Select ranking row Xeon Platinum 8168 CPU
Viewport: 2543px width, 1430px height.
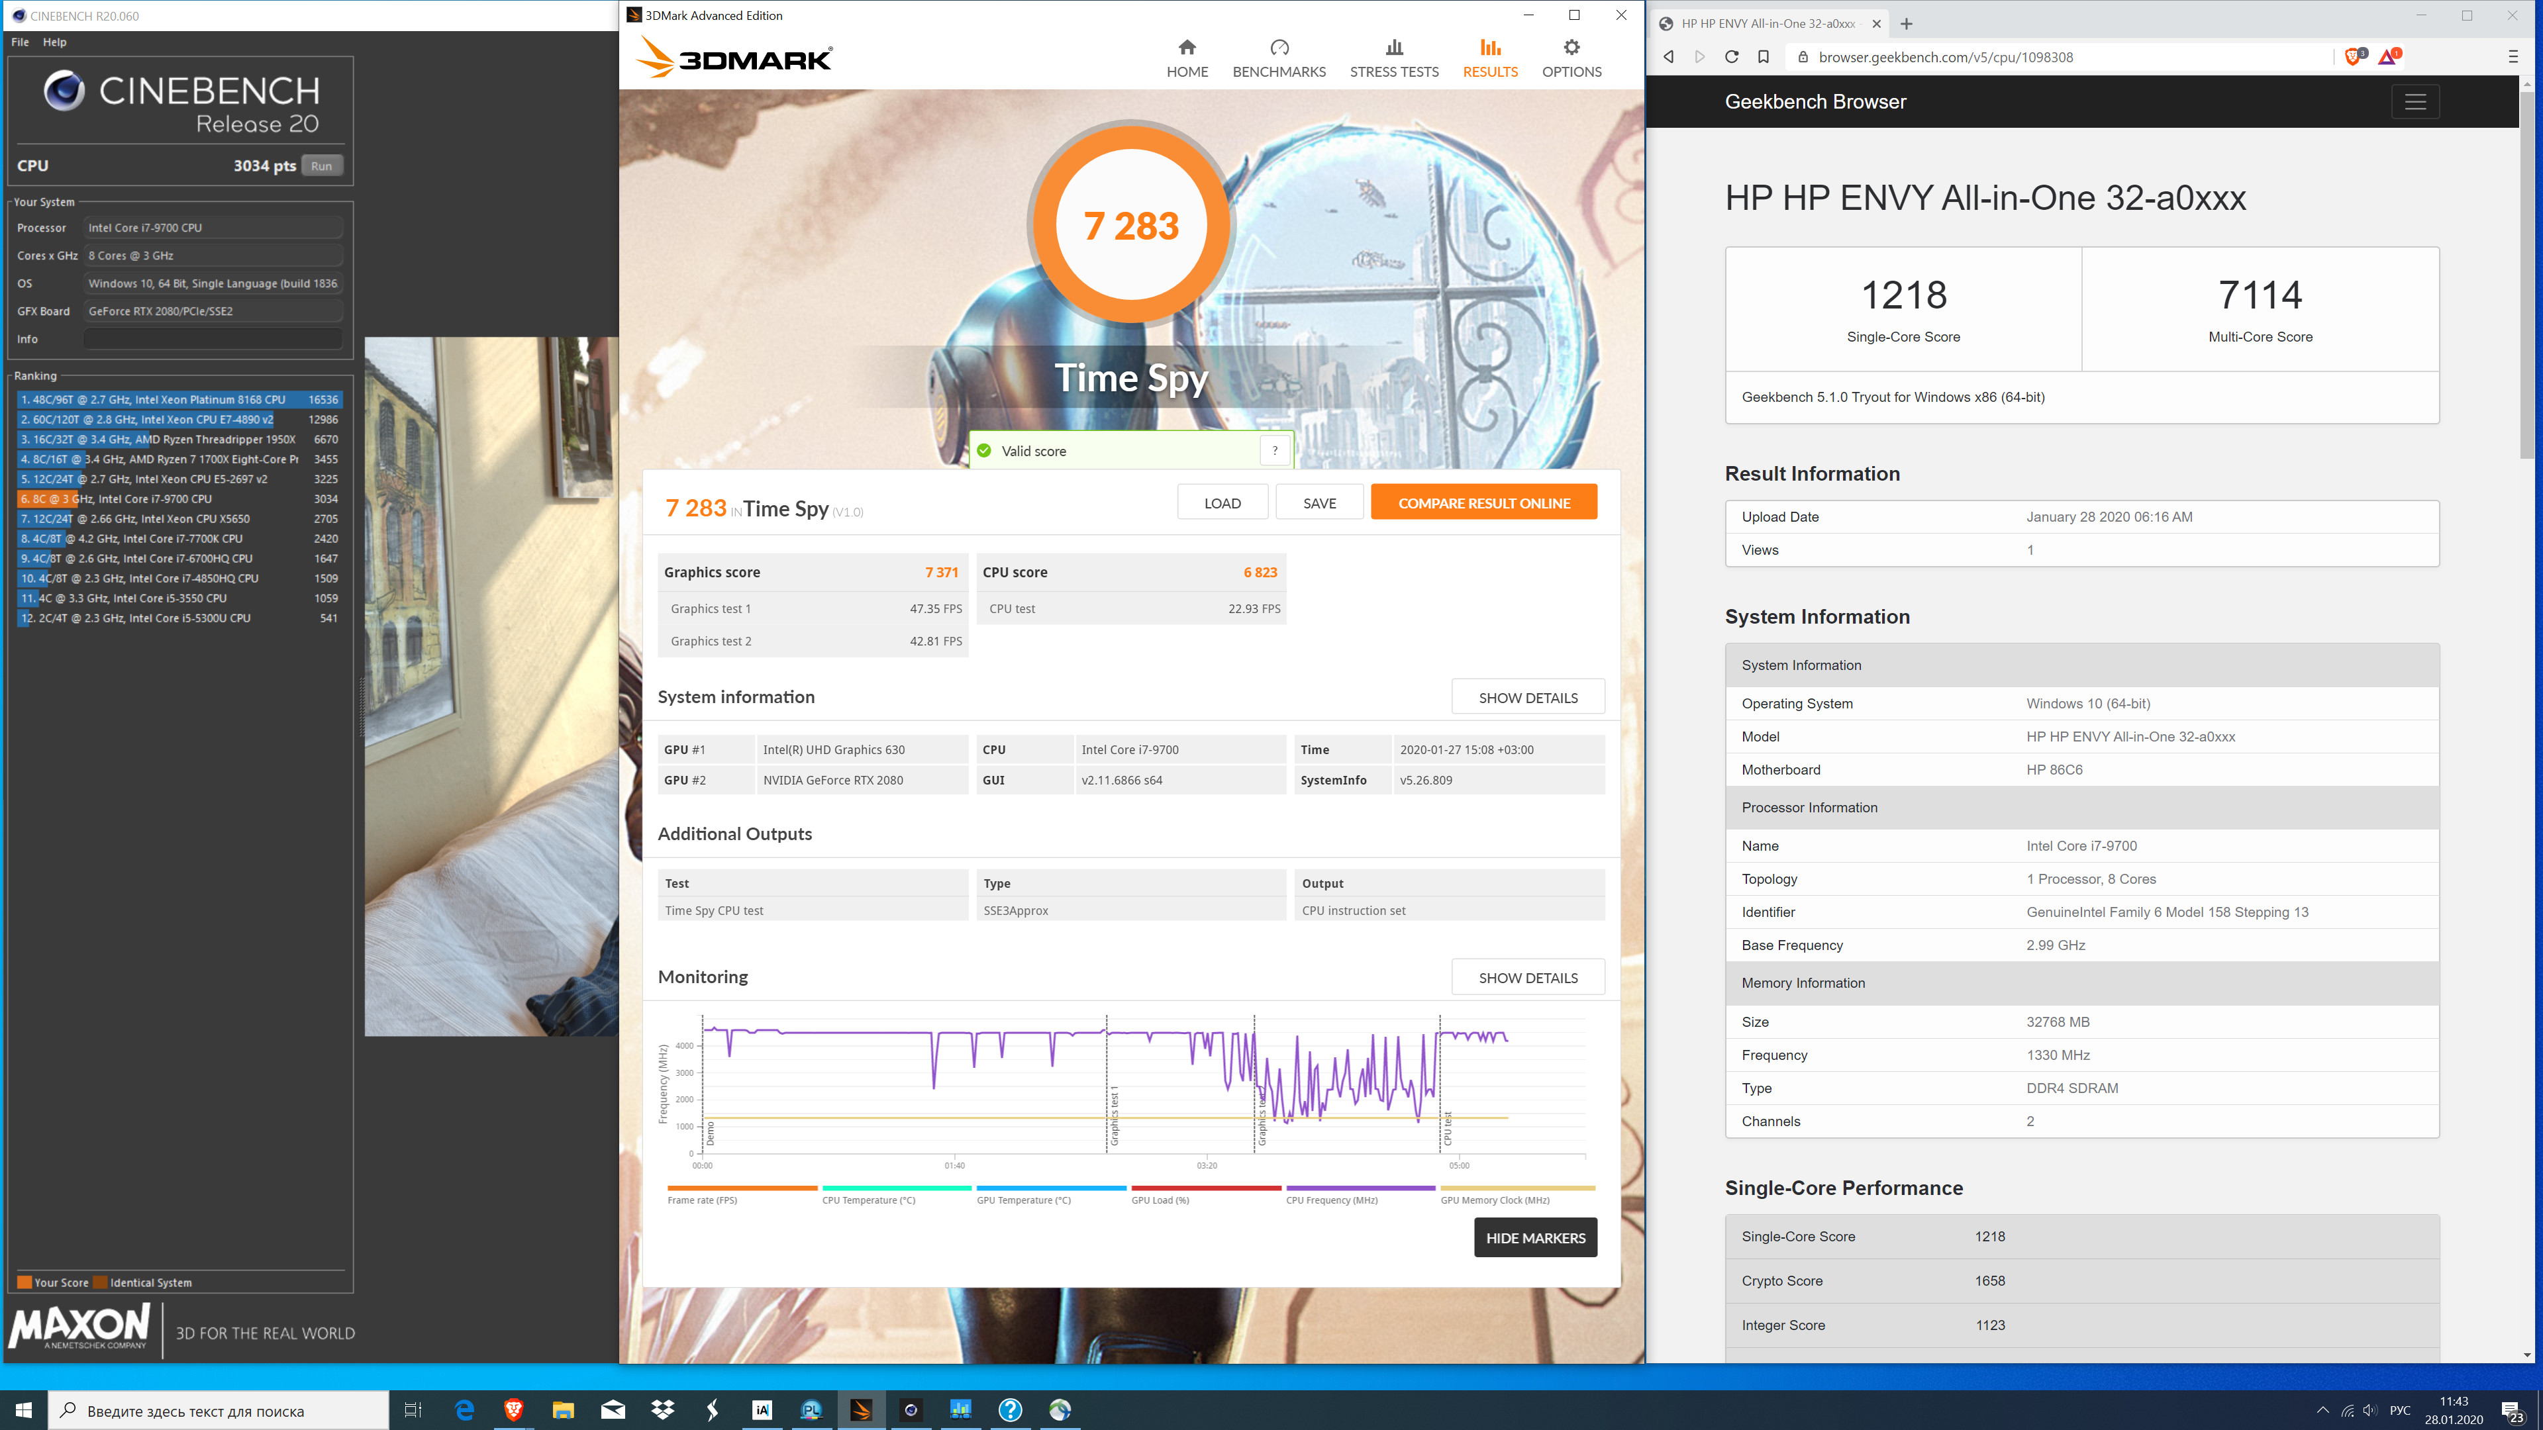pyautogui.click(x=179, y=400)
